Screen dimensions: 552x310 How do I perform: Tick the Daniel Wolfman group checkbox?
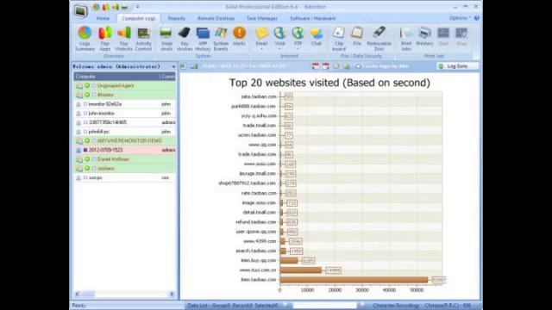[94, 159]
